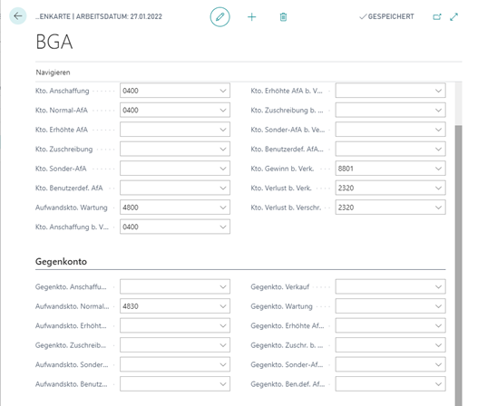Click the back arrow button
Screen dimensions: 497x406
pyautogui.click(x=18, y=15)
